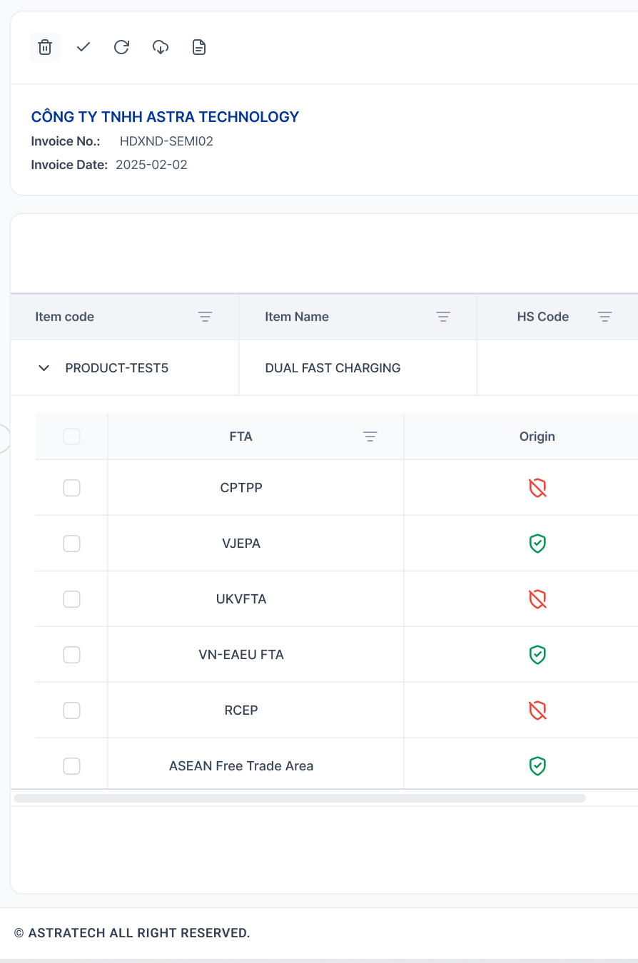This screenshot has width=638, height=963.
Task: Tick the CPTPP row checkbox
Action: [x=71, y=488]
